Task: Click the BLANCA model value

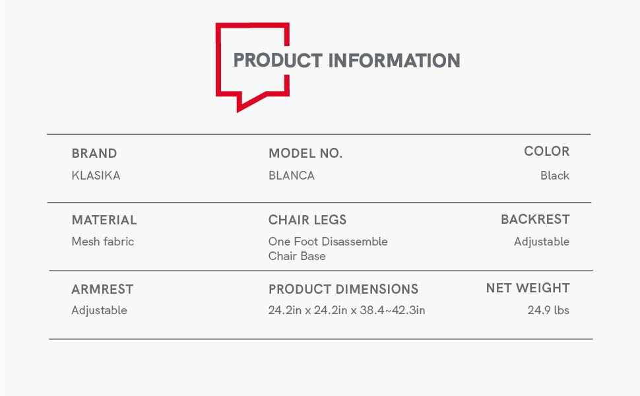Action: (292, 176)
